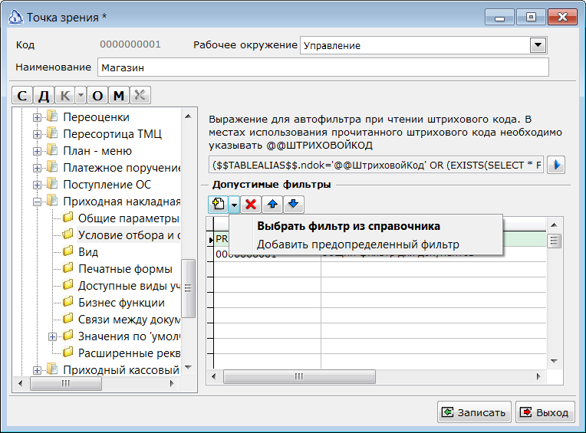Screen dimensions: 586x433
Task: Expand the 'Поступление ОС' tree node
Action: click(x=37, y=185)
